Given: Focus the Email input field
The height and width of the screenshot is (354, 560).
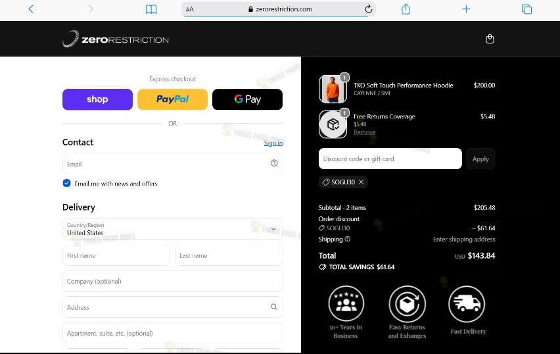Looking at the screenshot, I should (172, 164).
